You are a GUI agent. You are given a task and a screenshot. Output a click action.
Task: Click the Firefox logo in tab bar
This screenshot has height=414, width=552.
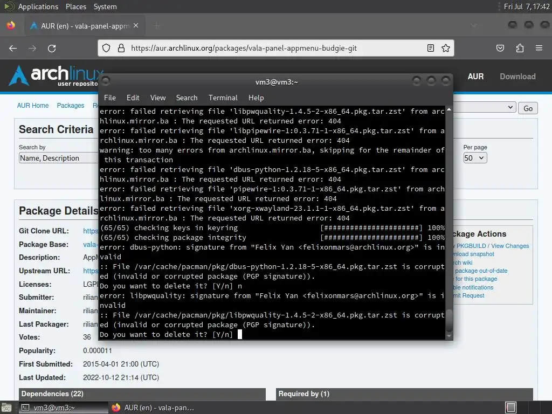point(11,25)
